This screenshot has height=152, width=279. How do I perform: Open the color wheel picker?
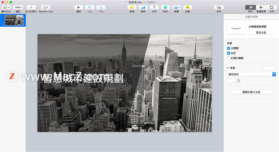tap(238, 81)
